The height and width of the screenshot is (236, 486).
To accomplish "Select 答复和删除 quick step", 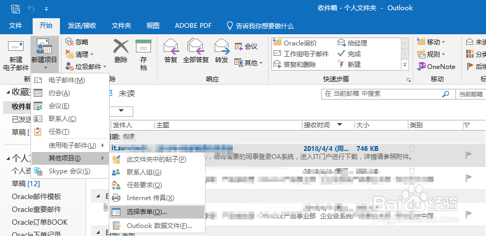I will pyautogui.click(x=294, y=64).
